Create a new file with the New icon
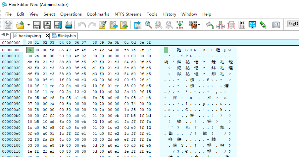Viewport: 299px width, 157px height. click(8, 25)
